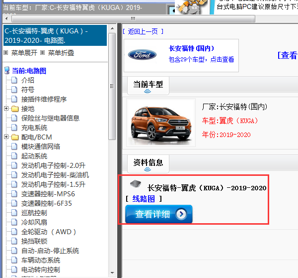This screenshot has width=298, height=278.
Task: Select 冷却风扇 tree item
Action: point(34,222)
